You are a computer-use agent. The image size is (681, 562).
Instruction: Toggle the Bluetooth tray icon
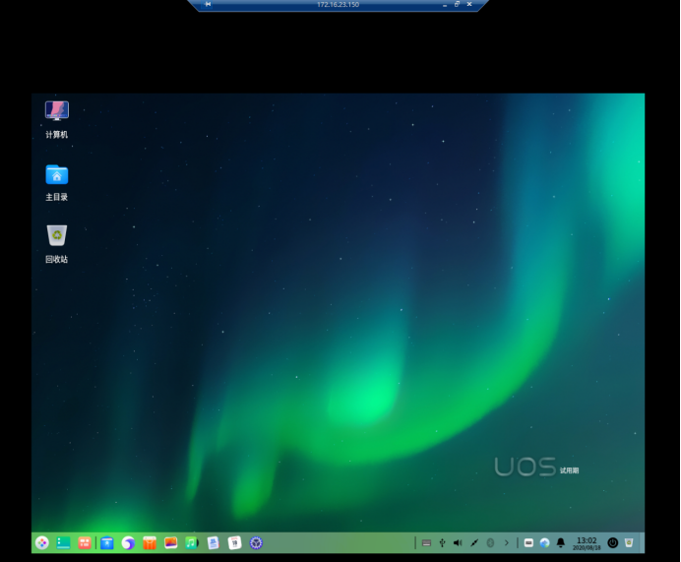tap(490, 543)
